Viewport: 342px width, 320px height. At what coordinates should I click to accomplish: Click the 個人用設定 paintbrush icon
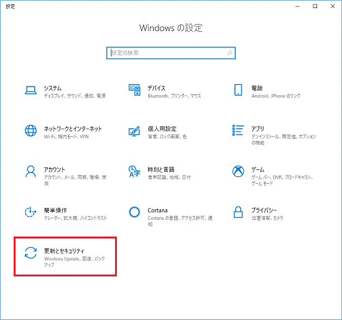pyautogui.click(x=134, y=131)
